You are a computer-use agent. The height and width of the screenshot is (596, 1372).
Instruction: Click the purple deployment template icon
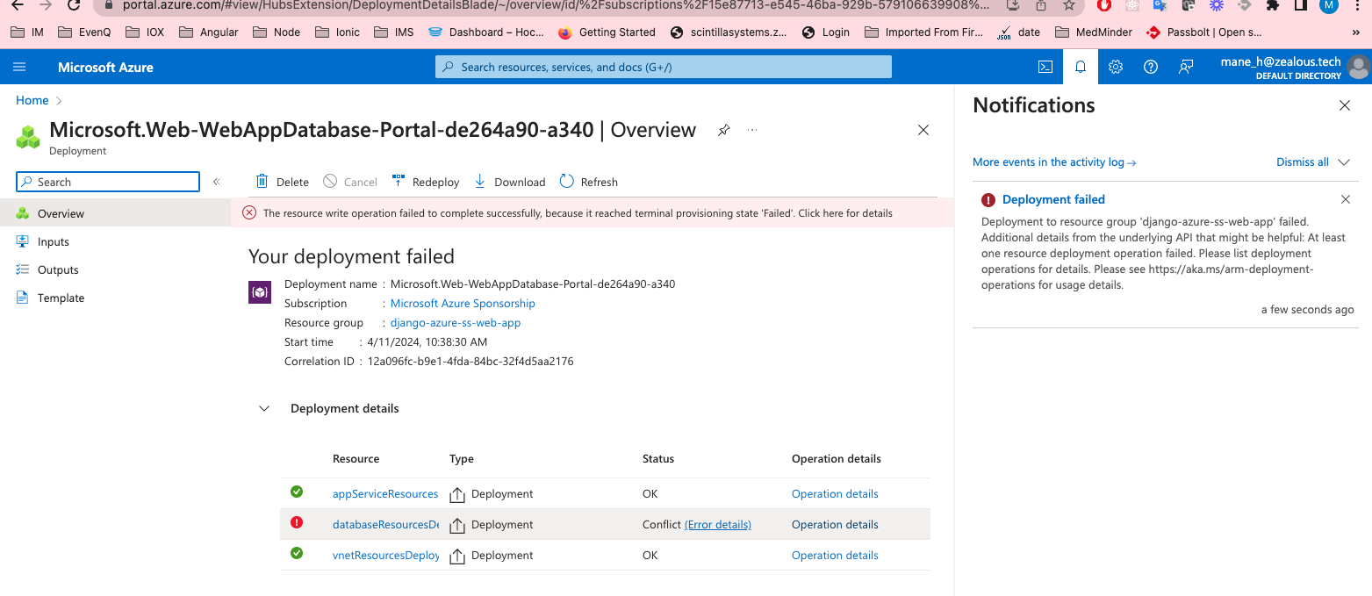click(260, 292)
